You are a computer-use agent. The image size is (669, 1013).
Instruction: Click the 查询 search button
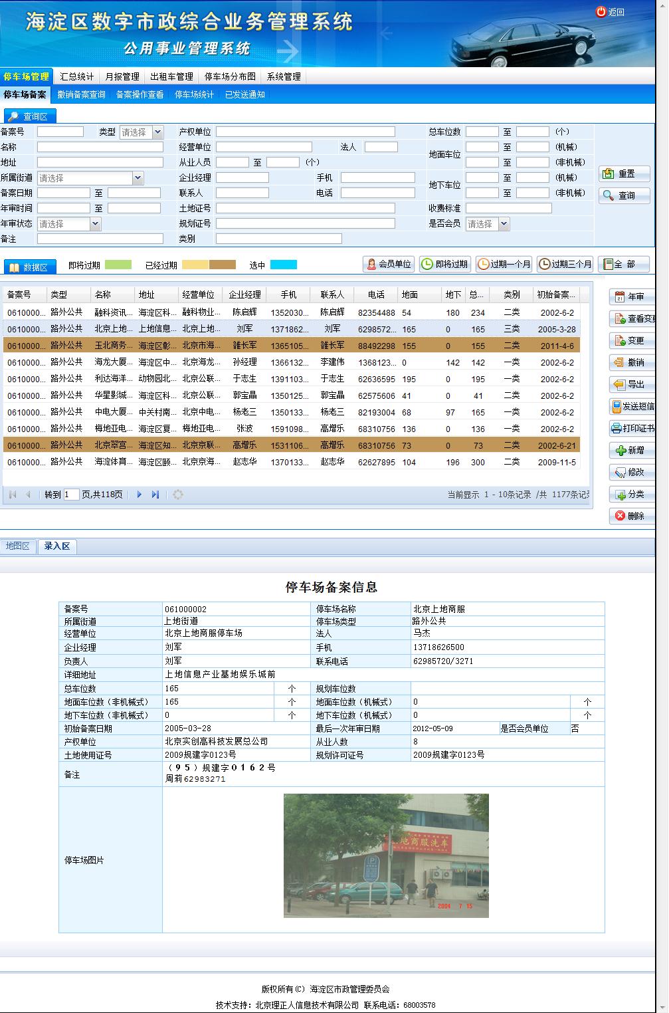click(624, 195)
